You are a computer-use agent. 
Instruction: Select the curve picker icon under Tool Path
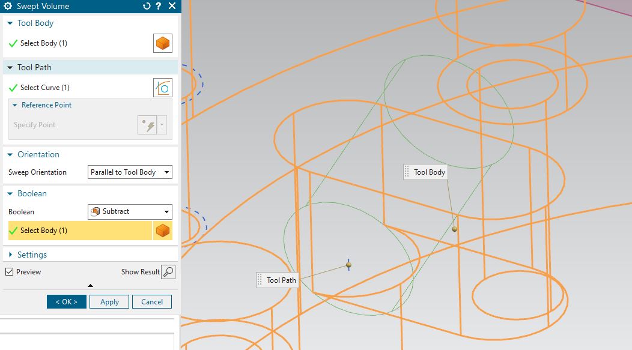(162, 87)
